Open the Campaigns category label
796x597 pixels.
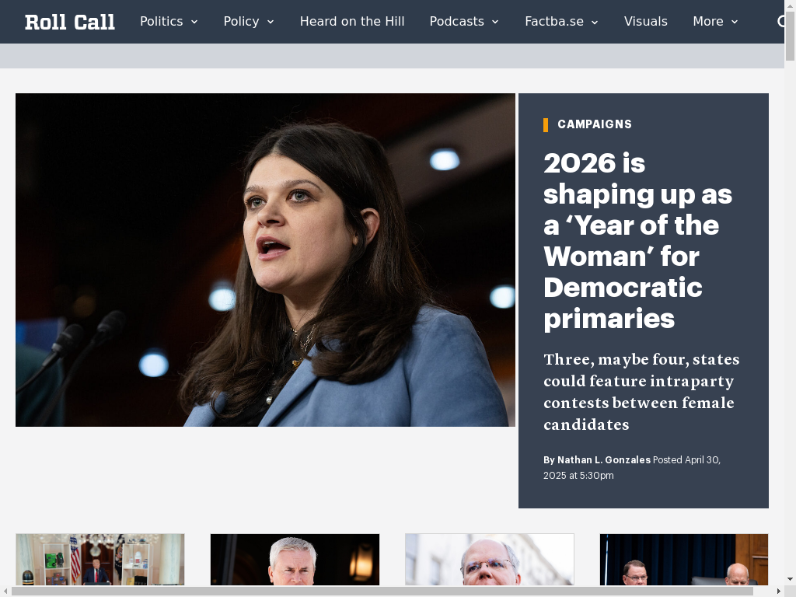(595, 124)
